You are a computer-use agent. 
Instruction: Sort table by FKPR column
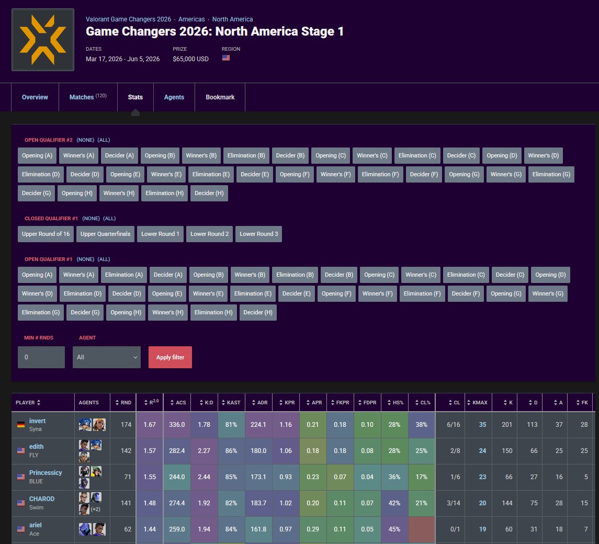[341, 403]
